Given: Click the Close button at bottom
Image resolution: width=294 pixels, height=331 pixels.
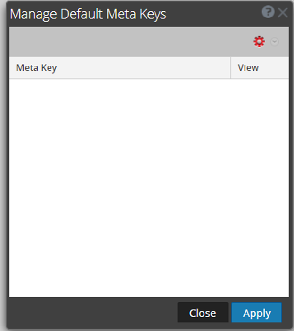Looking at the screenshot, I should tap(203, 313).
